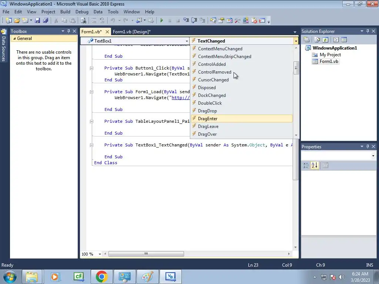Open the Properties object selector dropdown

click(x=373, y=156)
